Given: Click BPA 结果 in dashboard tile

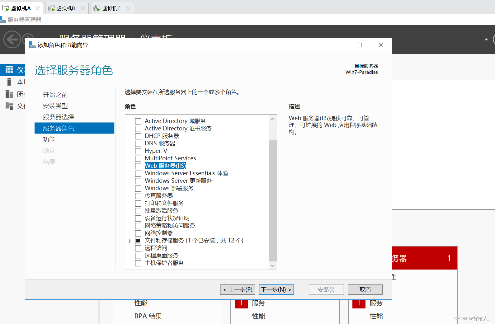Looking at the screenshot, I should point(148,316).
